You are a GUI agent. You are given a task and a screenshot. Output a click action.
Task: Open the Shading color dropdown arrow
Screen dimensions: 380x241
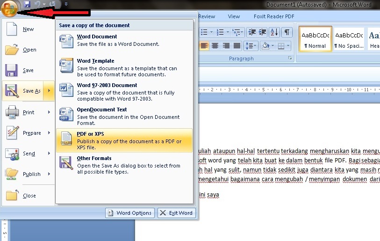pos(273,46)
